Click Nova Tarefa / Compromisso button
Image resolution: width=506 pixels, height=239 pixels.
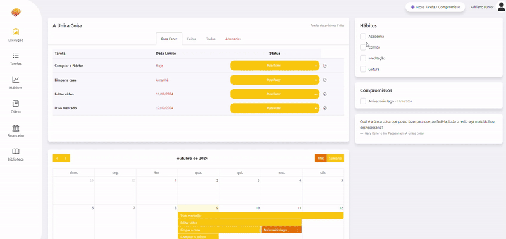435,7
